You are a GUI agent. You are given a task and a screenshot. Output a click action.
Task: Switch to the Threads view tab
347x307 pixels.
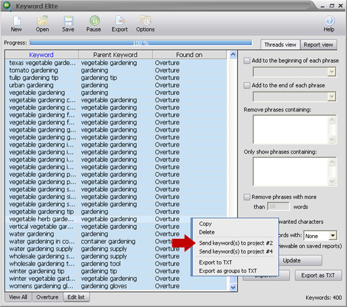click(280, 45)
